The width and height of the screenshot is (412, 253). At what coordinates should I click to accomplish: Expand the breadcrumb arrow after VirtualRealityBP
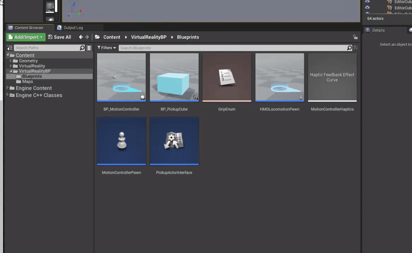(x=172, y=37)
